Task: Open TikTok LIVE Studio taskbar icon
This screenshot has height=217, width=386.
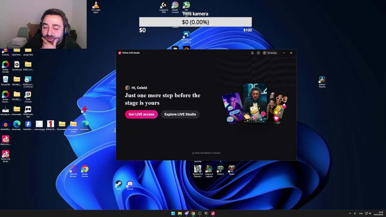Action: [x=213, y=213]
